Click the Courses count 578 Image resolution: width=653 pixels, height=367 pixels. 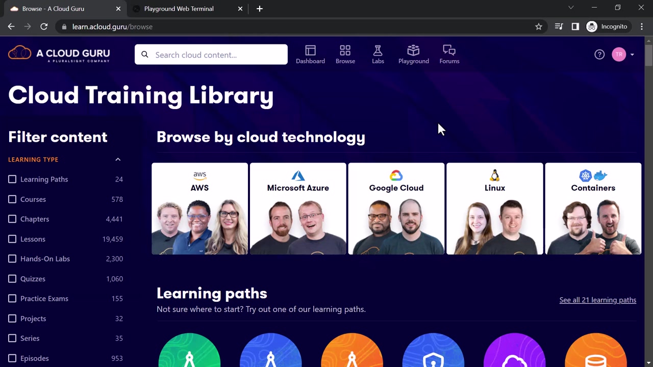tap(117, 199)
